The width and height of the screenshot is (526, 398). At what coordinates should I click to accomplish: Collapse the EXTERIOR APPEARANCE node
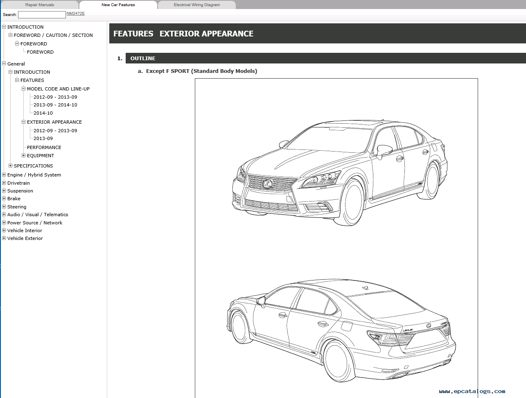[24, 122]
